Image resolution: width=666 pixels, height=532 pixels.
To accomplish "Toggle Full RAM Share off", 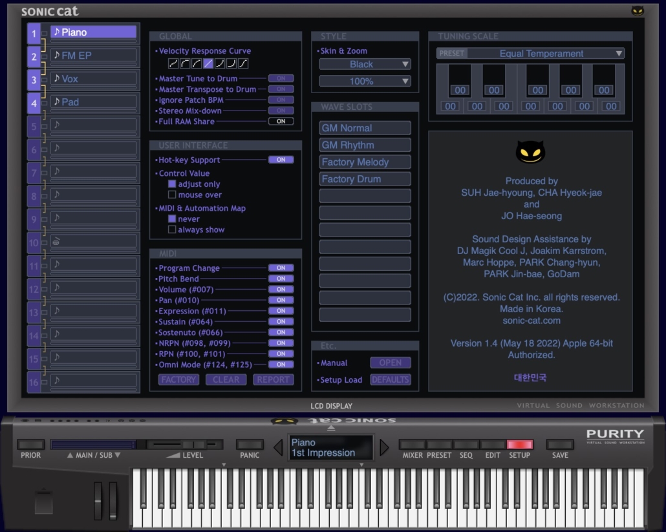I will [x=281, y=121].
